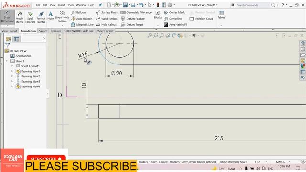Open Geometric Tolerance tool
Viewport: 306px width, 172px height.
pyautogui.click(x=136, y=12)
